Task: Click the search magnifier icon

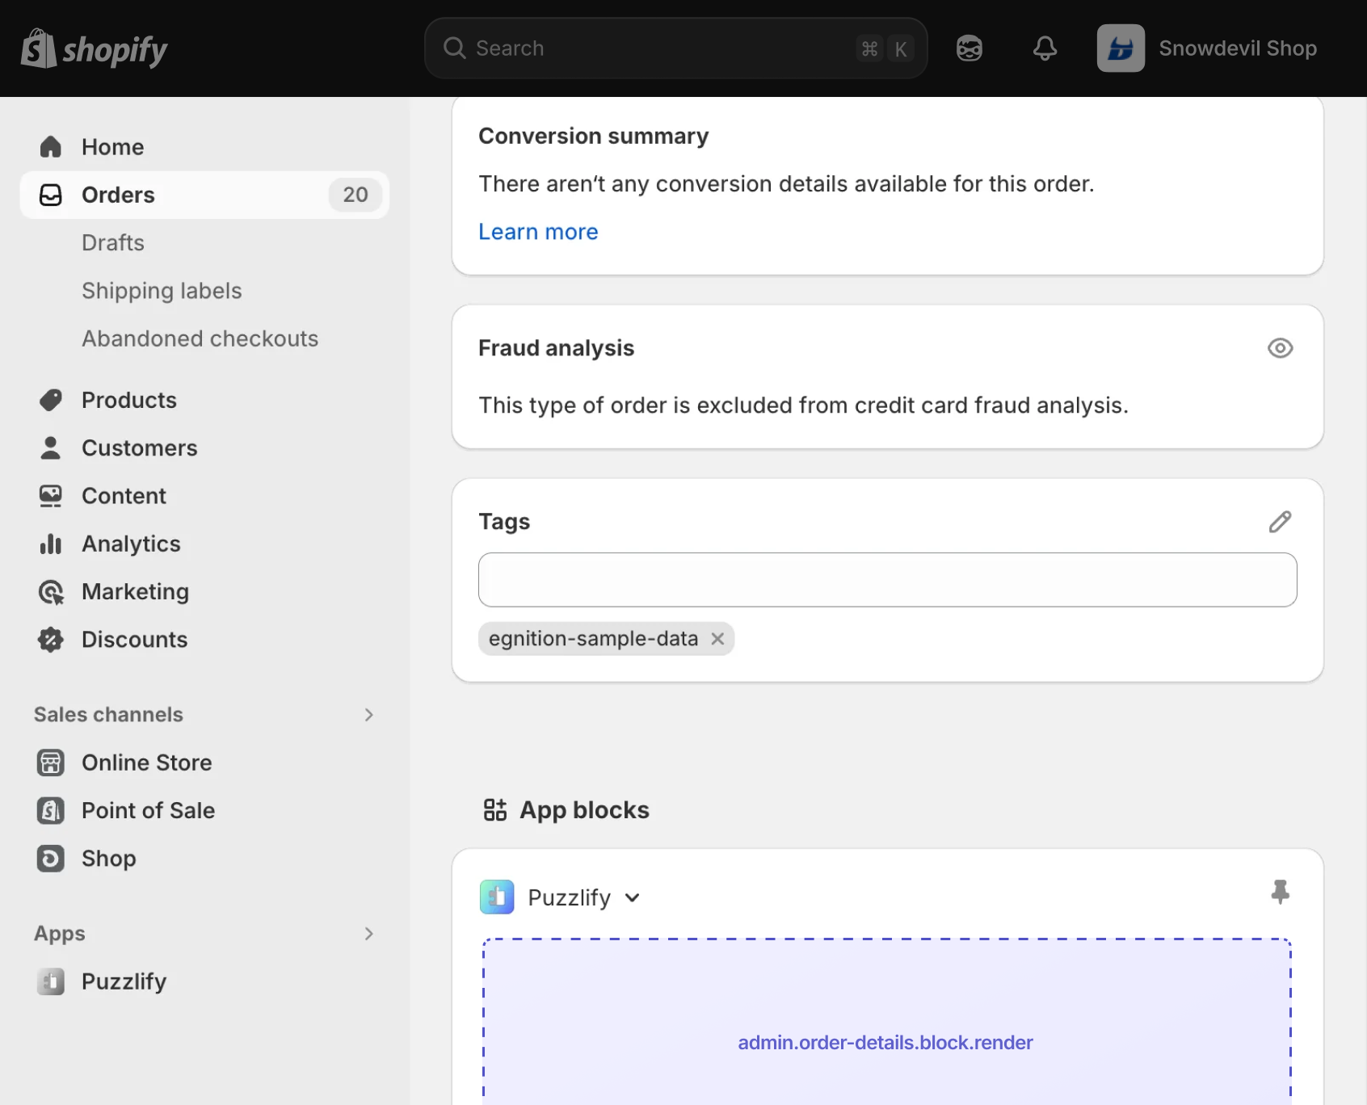Action: pos(455,48)
